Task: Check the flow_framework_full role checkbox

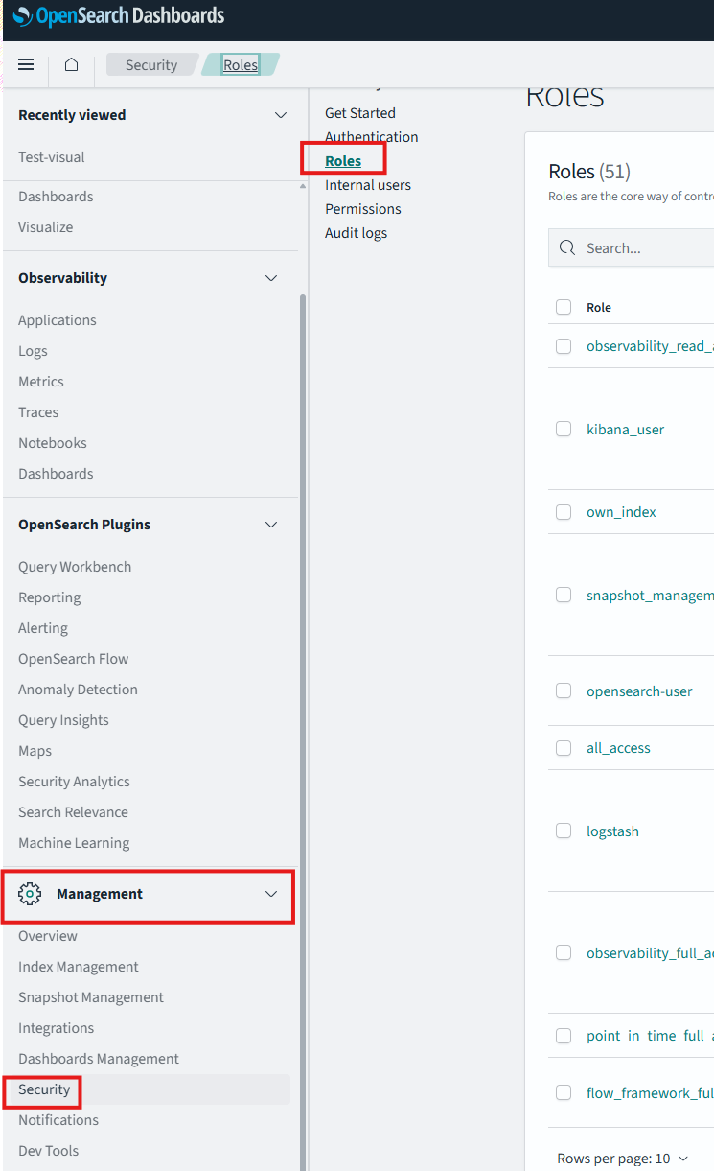Action: (x=564, y=1092)
